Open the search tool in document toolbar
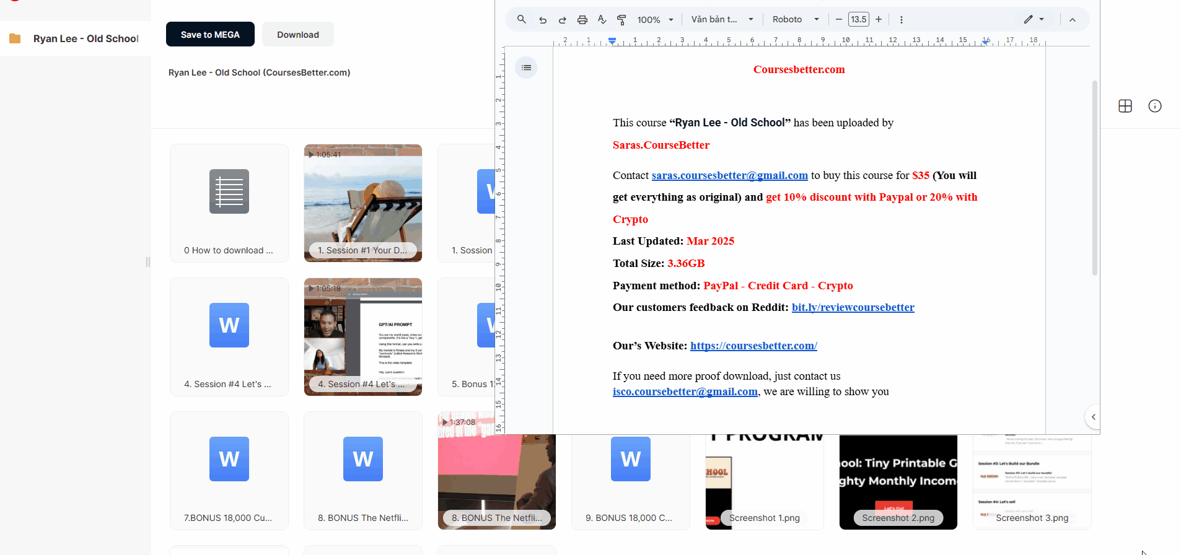Screen dimensions: 1181x555 pyautogui.click(x=522, y=20)
